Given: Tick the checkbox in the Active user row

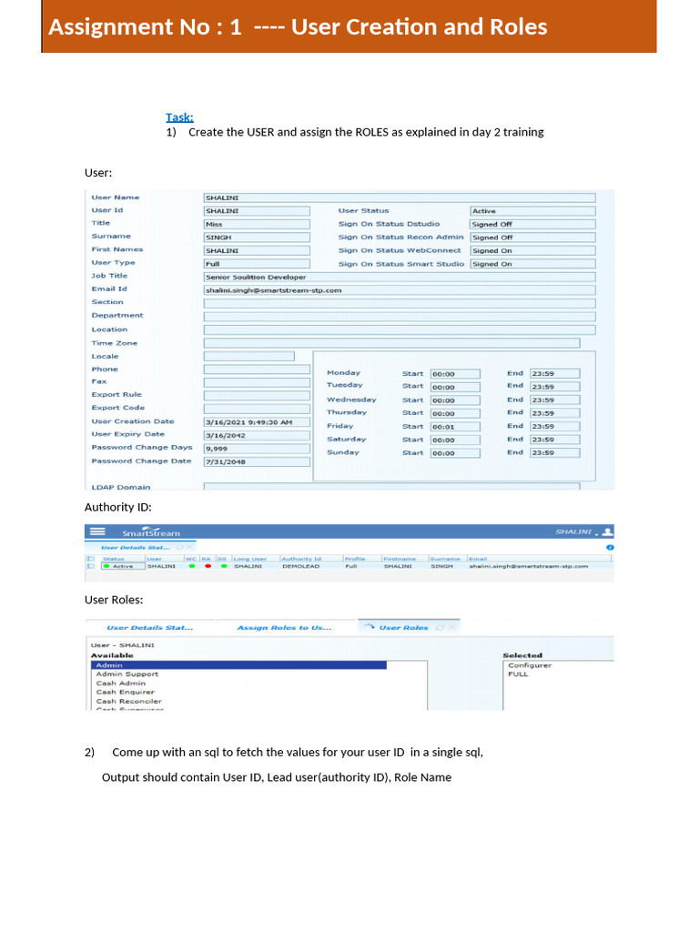Looking at the screenshot, I should [x=90, y=566].
